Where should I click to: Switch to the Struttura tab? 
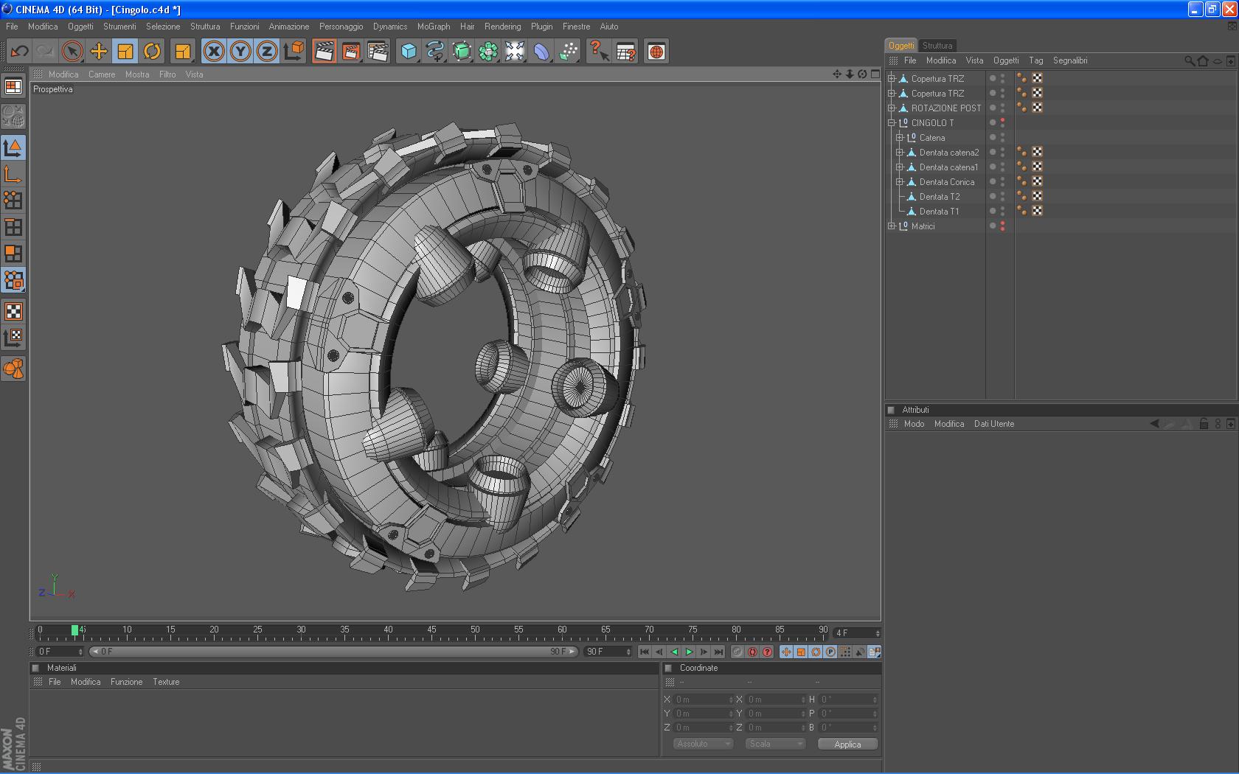[937, 46]
